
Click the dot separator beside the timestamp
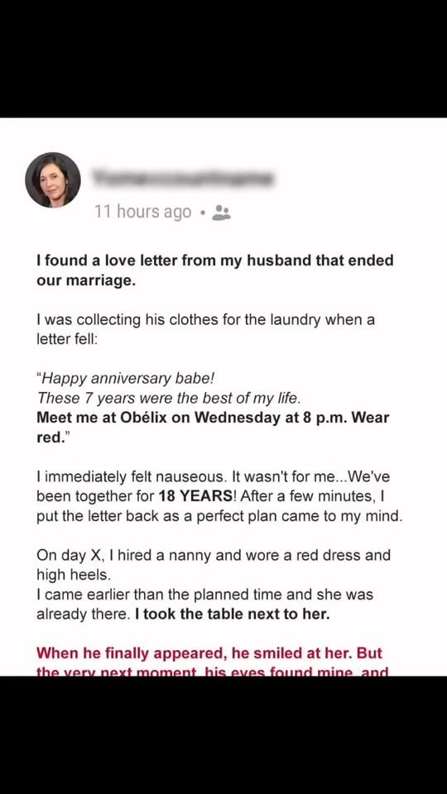[x=202, y=213]
